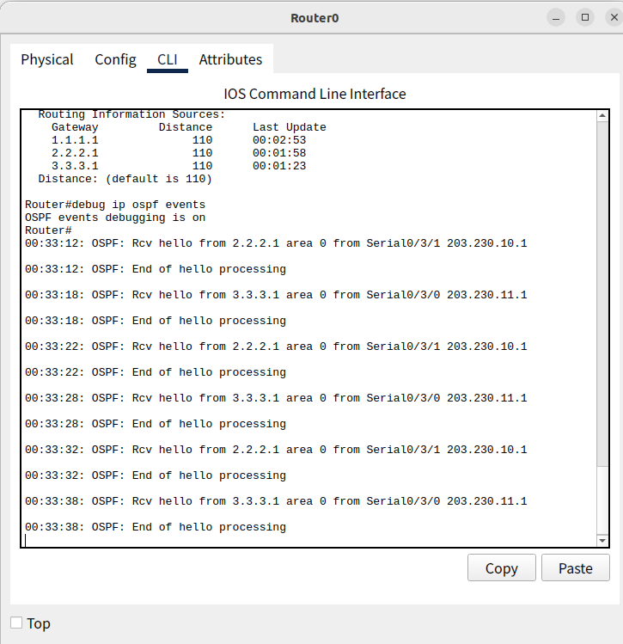
Task: Click 'Routing Information Sources:' line
Action: tap(131, 114)
